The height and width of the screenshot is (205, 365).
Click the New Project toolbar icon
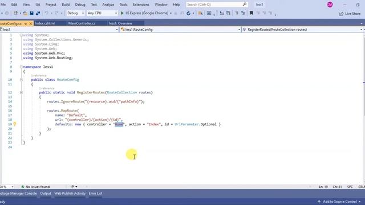pos(15,13)
